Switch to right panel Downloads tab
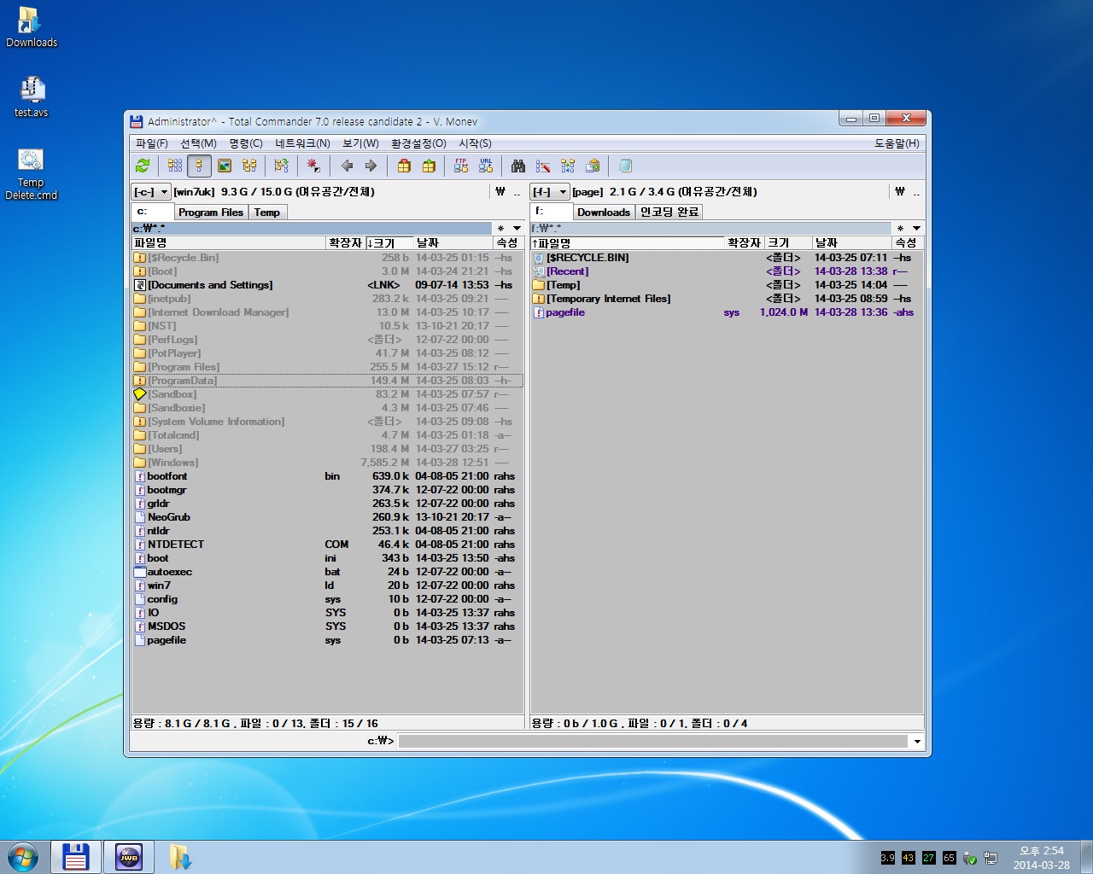 coord(604,212)
